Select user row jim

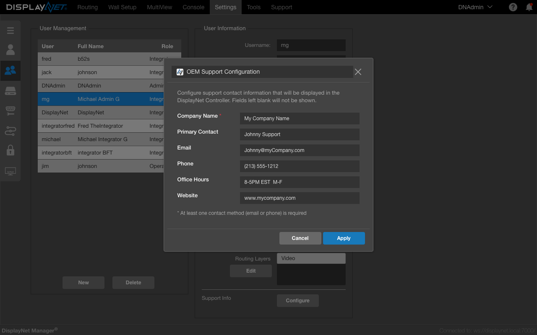pyautogui.click(x=101, y=166)
